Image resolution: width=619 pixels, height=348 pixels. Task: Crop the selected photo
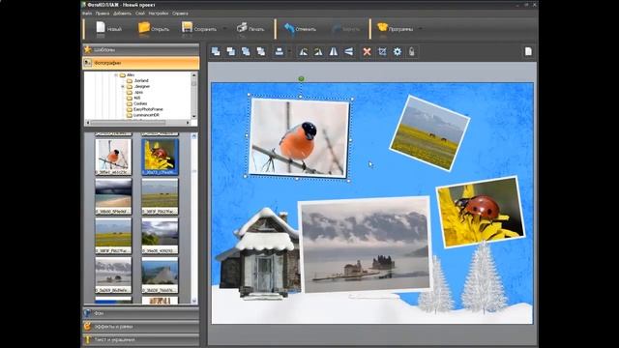click(382, 51)
